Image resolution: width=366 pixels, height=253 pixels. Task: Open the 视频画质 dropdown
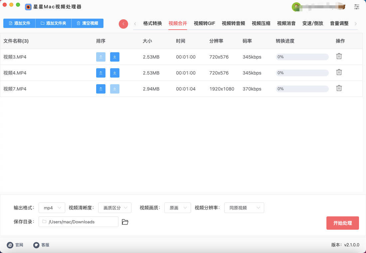[x=178, y=208]
